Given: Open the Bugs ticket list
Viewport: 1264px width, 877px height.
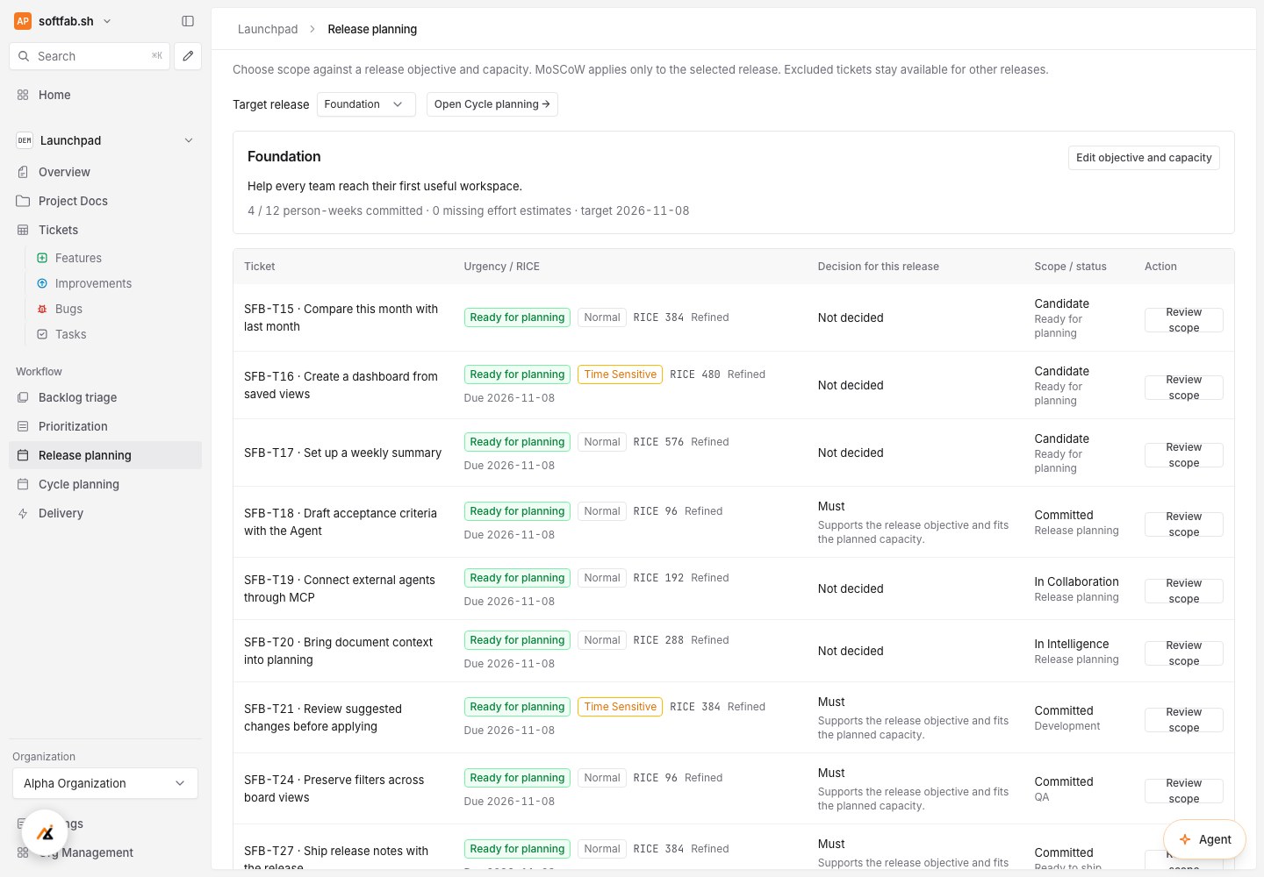Looking at the screenshot, I should pyautogui.click(x=68, y=309).
